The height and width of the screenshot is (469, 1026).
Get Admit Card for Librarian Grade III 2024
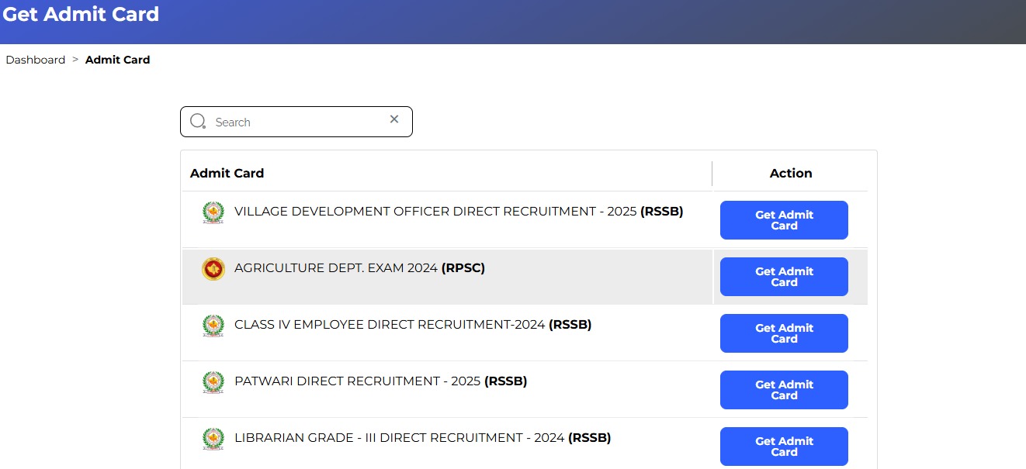tap(784, 446)
